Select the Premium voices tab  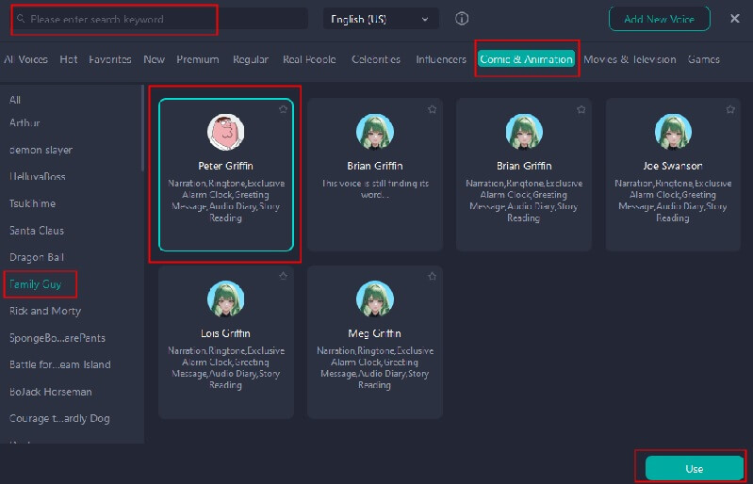coord(198,59)
